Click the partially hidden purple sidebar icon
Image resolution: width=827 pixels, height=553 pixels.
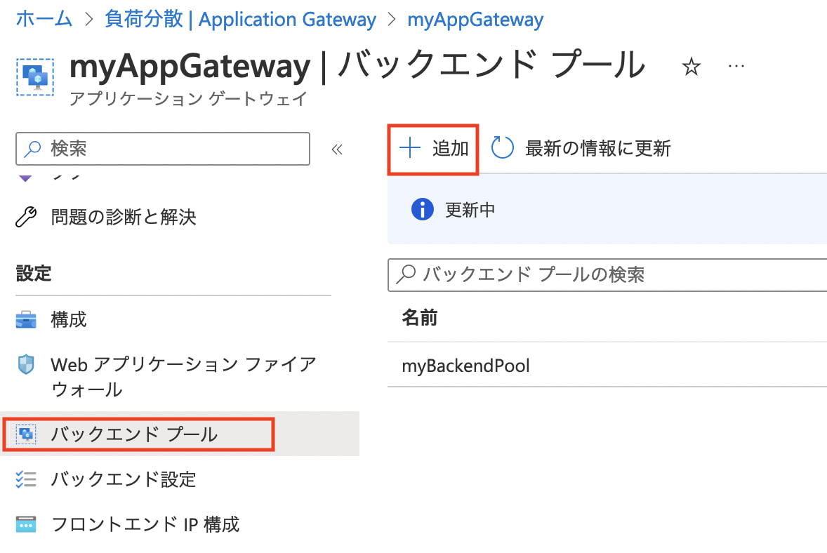click(x=25, y=178)
